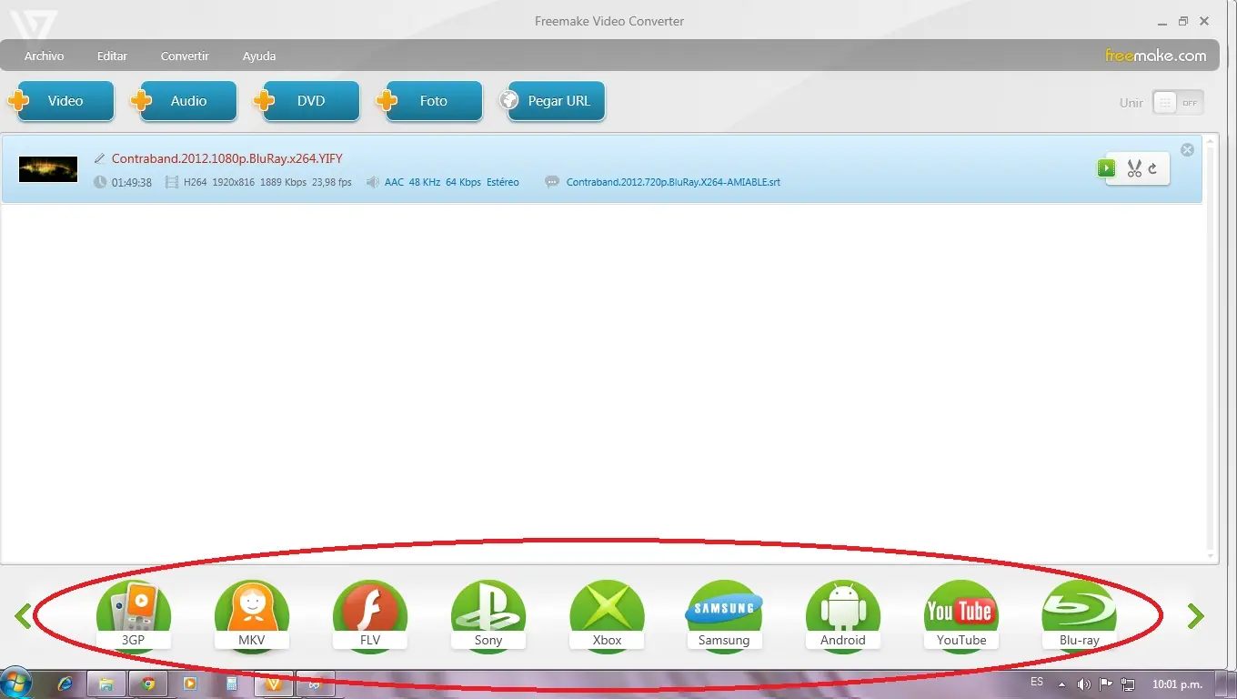
Task: Open the Windows Start menu
Action: (16, 684)
